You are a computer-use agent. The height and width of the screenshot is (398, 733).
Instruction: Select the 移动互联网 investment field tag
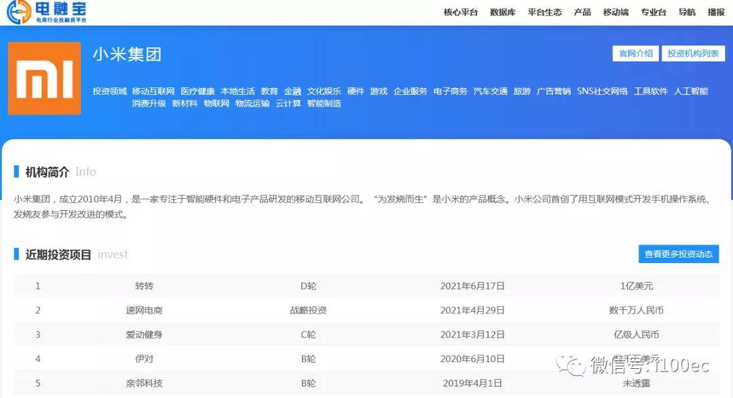[x=153, y=91]
